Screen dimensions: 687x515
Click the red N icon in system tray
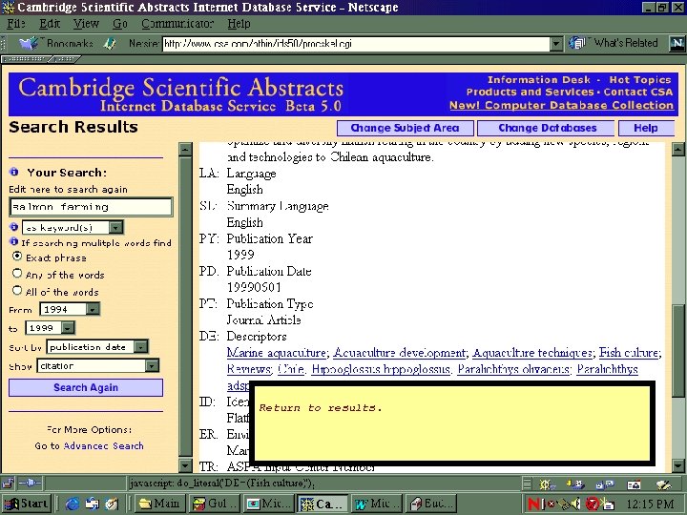[534, 505]
